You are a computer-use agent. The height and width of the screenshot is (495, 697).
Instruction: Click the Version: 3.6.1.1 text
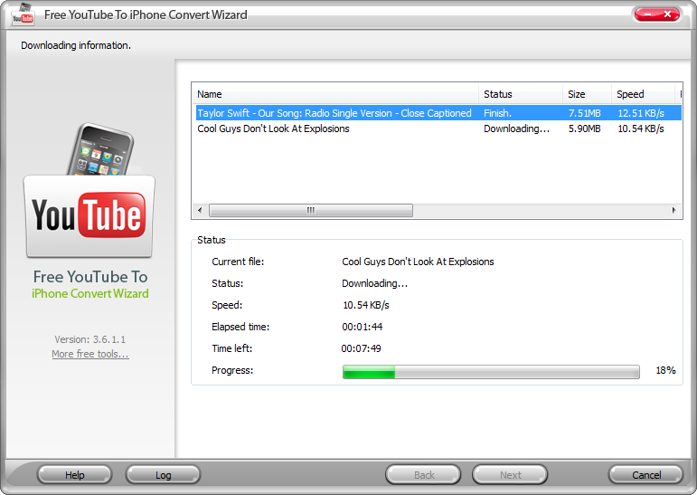point(89,339)
